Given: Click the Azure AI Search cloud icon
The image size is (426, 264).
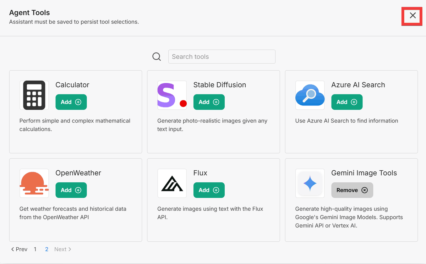Looking at the screenshot, I should pyautogui.click(x=310, y=95).
